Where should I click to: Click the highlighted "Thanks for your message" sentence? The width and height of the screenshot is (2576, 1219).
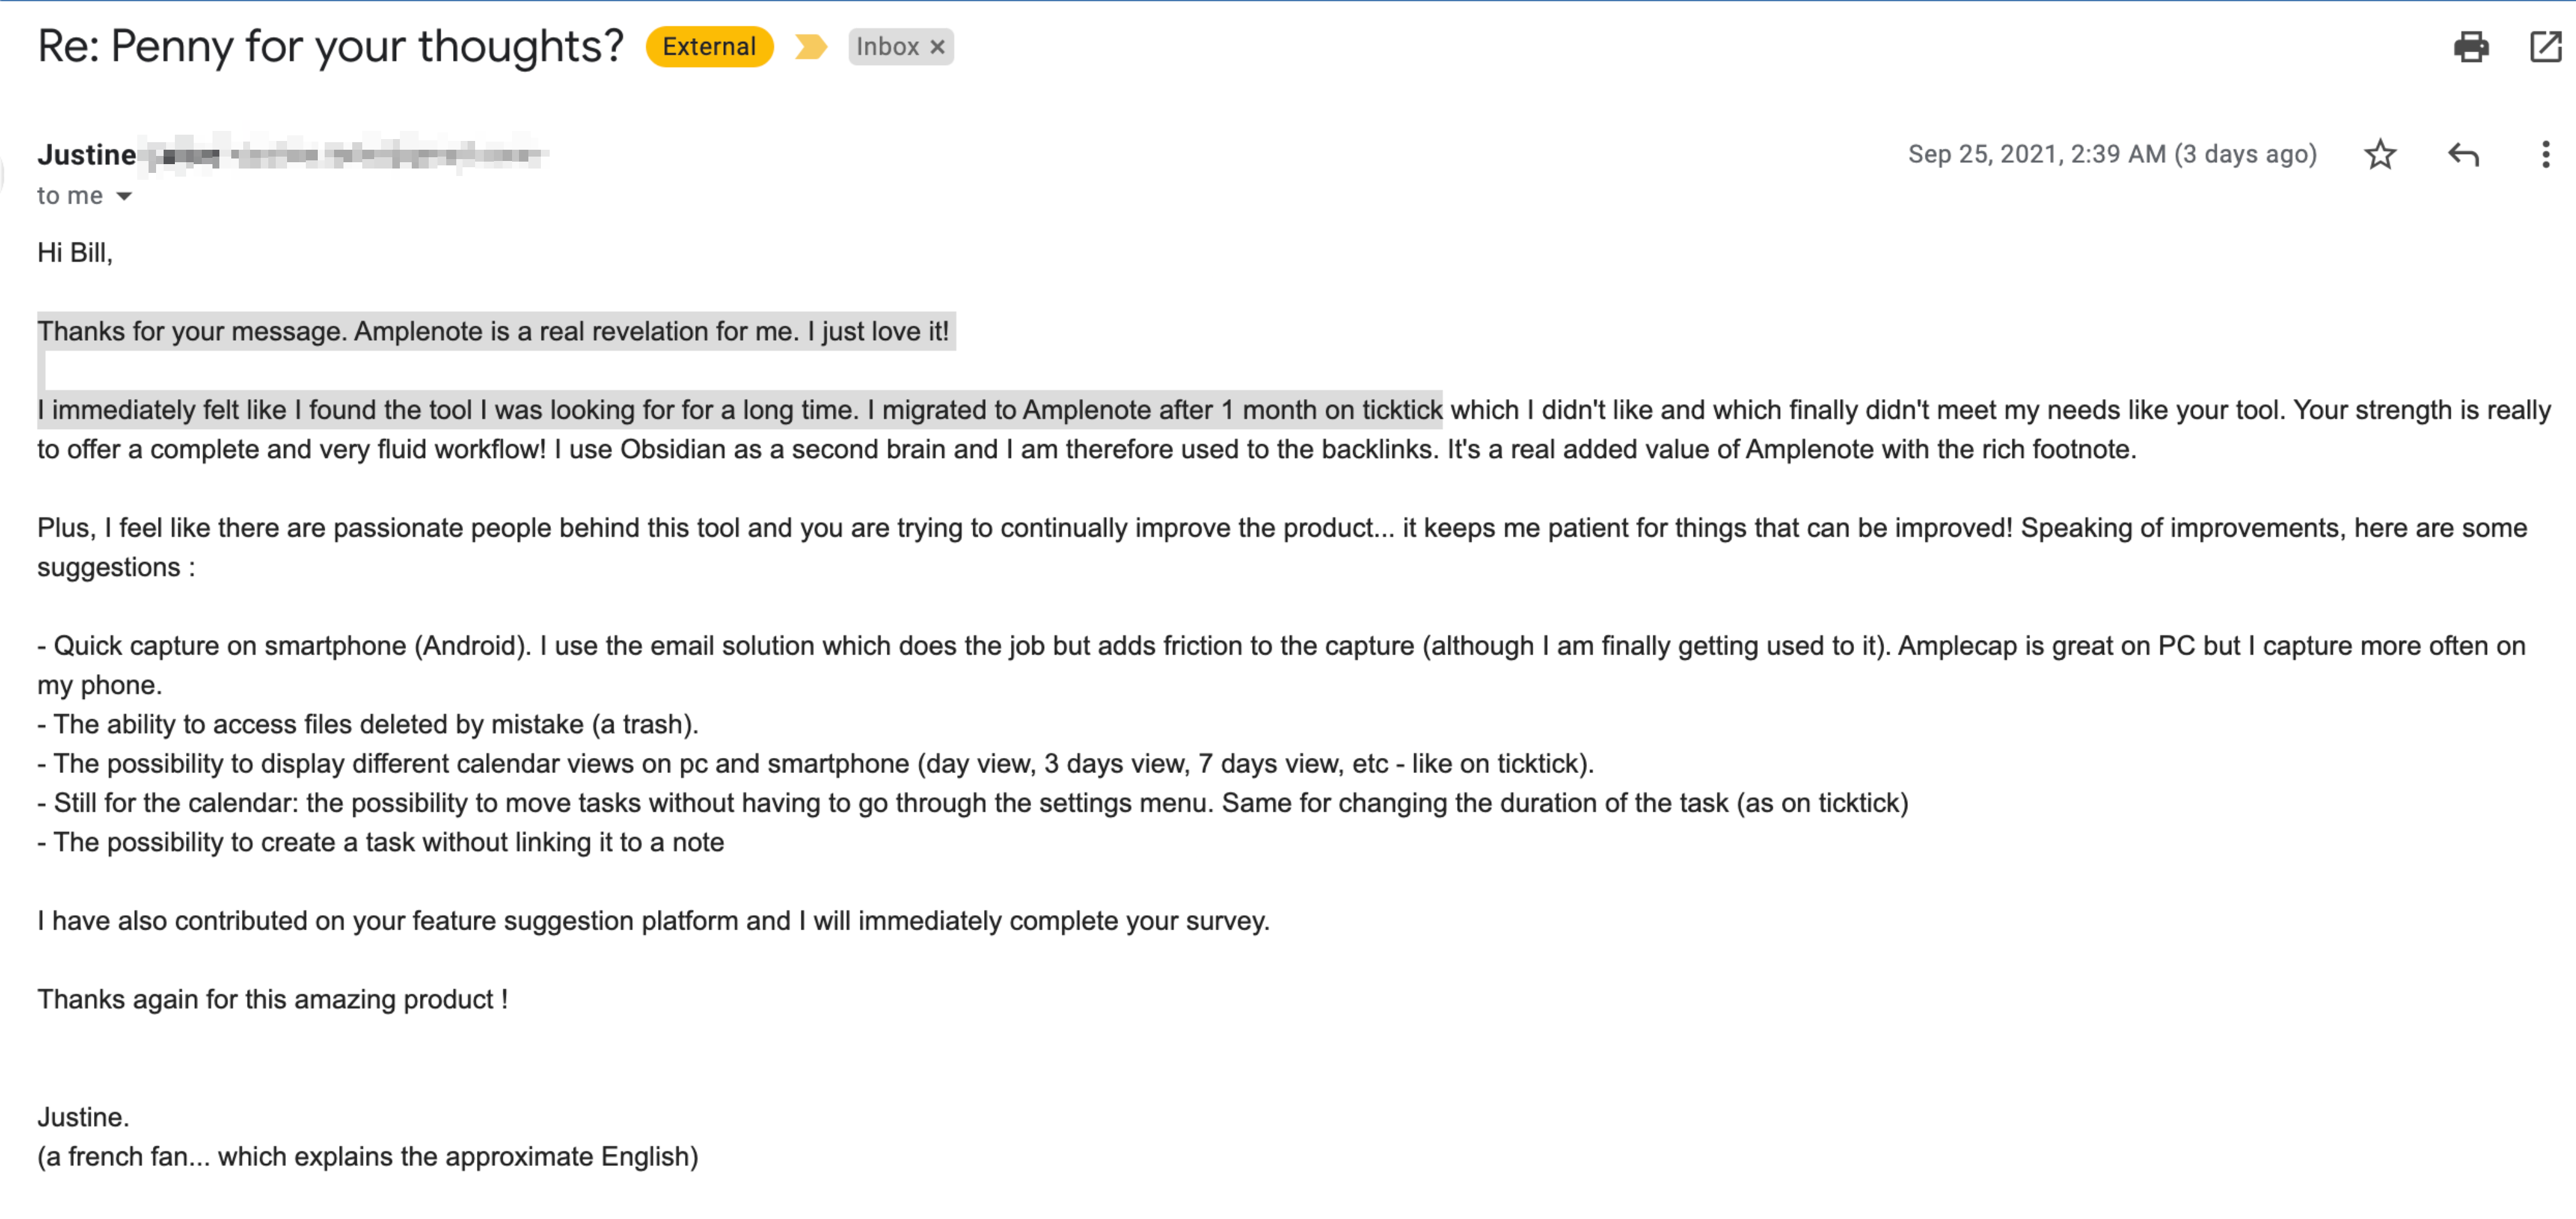point(493,331)
